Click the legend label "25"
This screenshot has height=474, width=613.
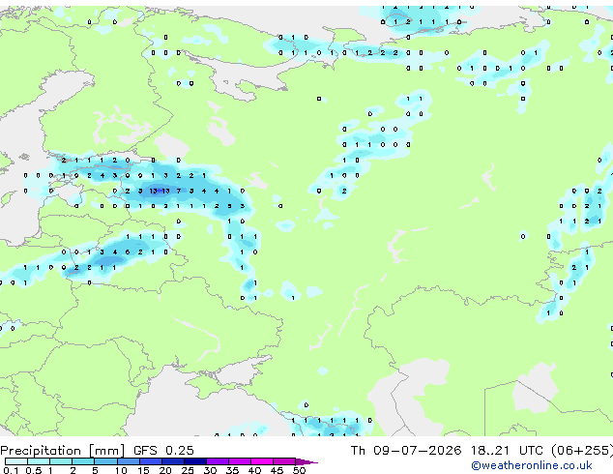pos(188,470)
